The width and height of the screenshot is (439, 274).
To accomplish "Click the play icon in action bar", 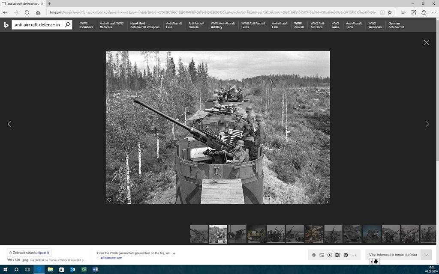I will click(x=330, y=255).
